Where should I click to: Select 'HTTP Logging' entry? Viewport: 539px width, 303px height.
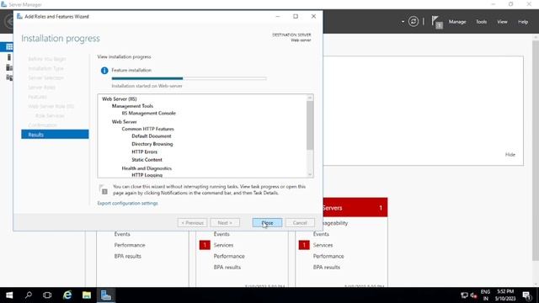click(147, 175)
